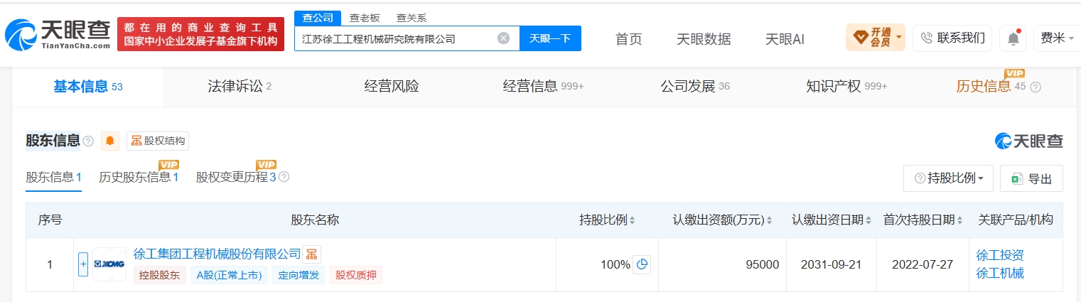Image resolution: width=1081 pixels, height=302 pixels.
Task: Select the 查关系 search tab
Action: pyautogui.click(x=412, y=18)
